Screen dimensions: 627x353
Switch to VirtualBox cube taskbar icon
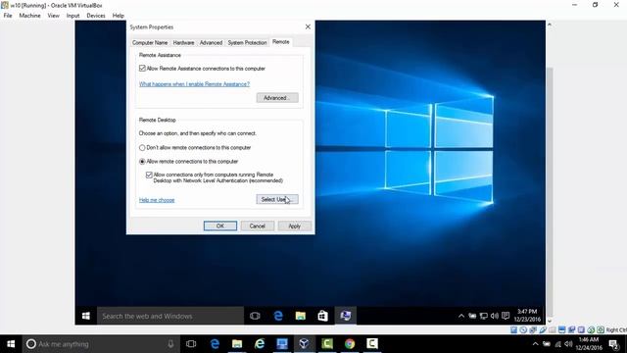304,344
